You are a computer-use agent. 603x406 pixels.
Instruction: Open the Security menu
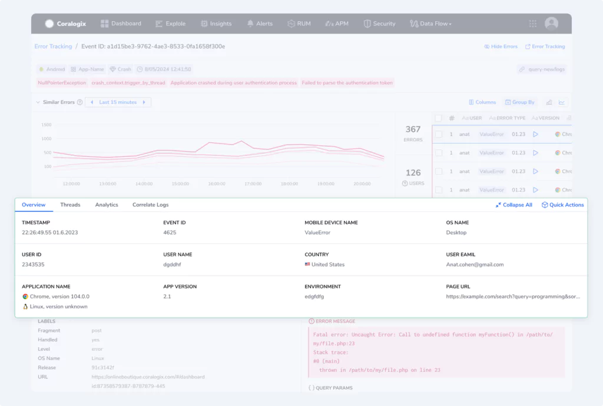pyautogui.click(x=380, y=24)
